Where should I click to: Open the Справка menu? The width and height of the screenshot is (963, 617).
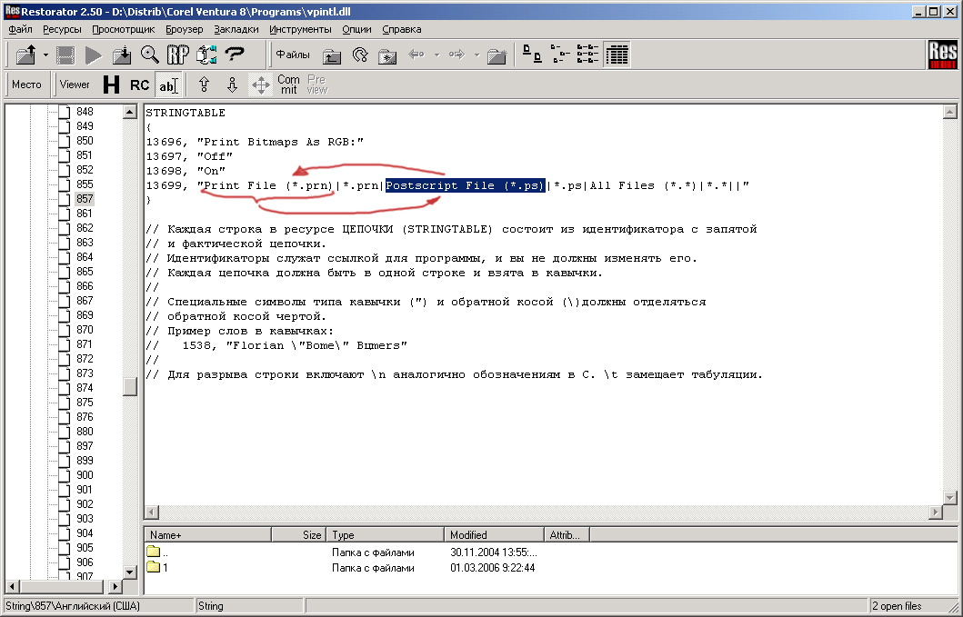point(402,29)
